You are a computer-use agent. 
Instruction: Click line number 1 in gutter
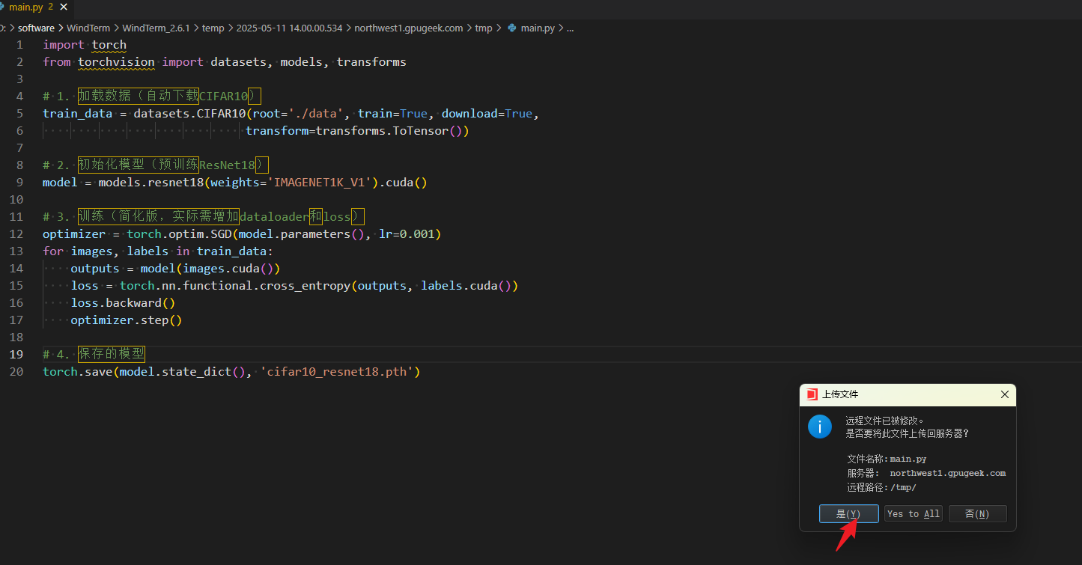pos(20,45)
